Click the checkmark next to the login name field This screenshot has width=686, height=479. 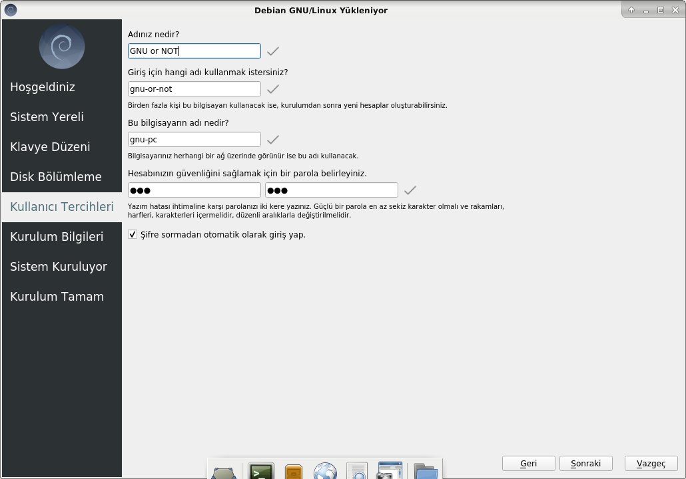pyautogui.click(x=273, y=89)
